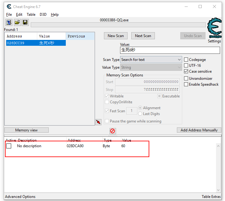Select the Last Digits radio button
The width and height of the screenshot is (225, 201).
[x=140, y=114]
